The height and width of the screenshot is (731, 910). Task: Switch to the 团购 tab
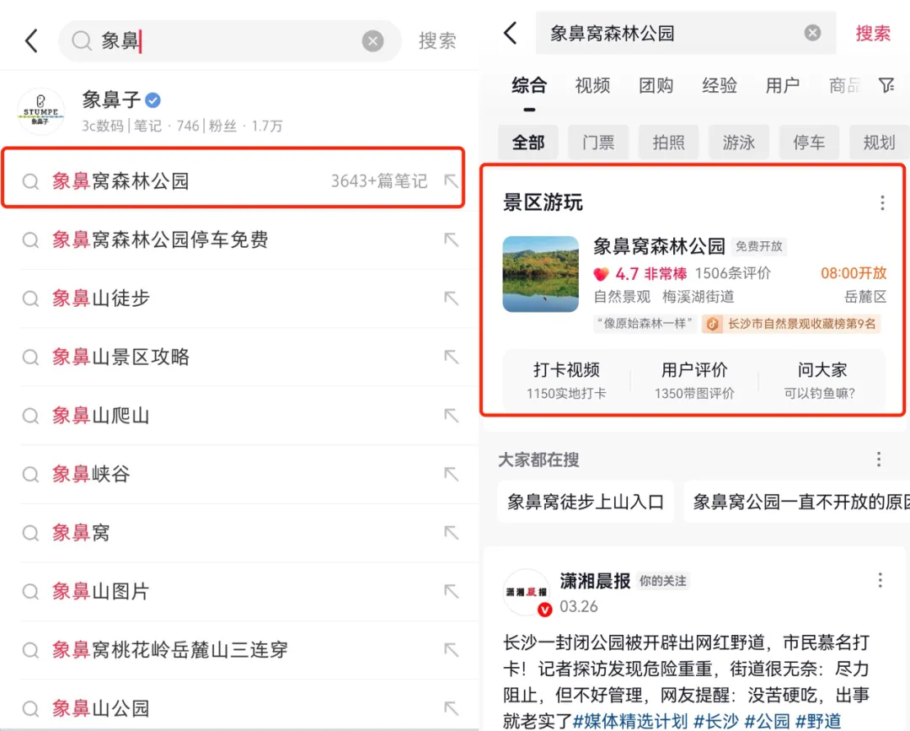pos(656,86)
